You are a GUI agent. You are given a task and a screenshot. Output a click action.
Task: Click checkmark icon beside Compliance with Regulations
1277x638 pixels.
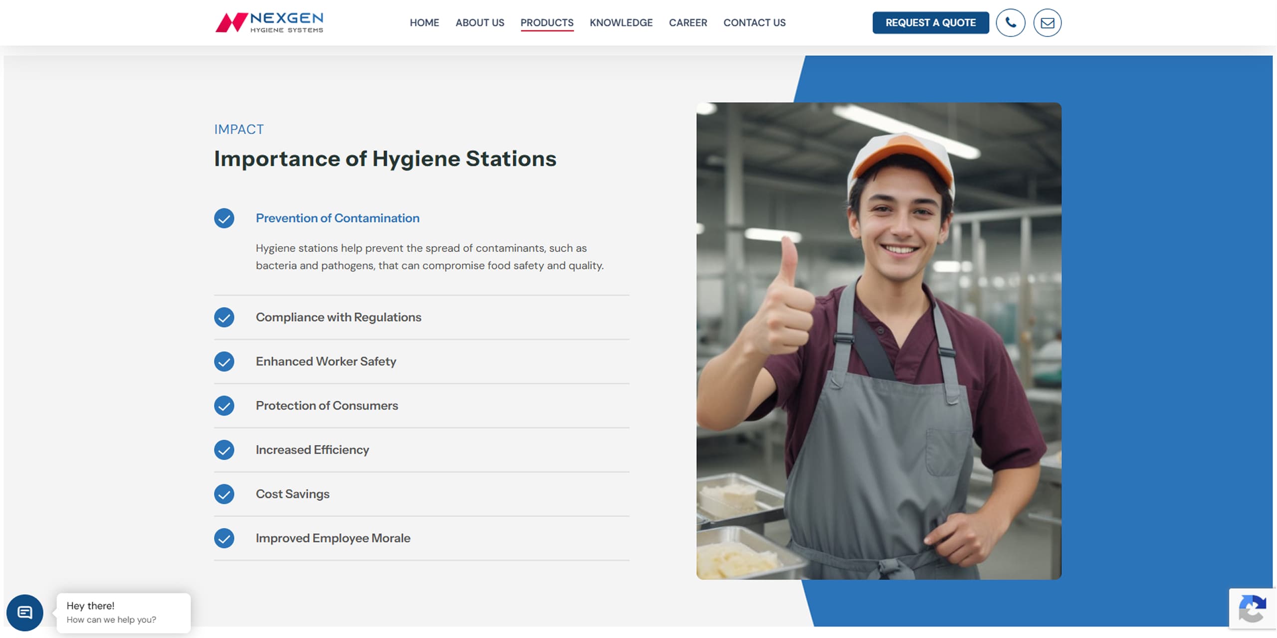click(224, 318)
